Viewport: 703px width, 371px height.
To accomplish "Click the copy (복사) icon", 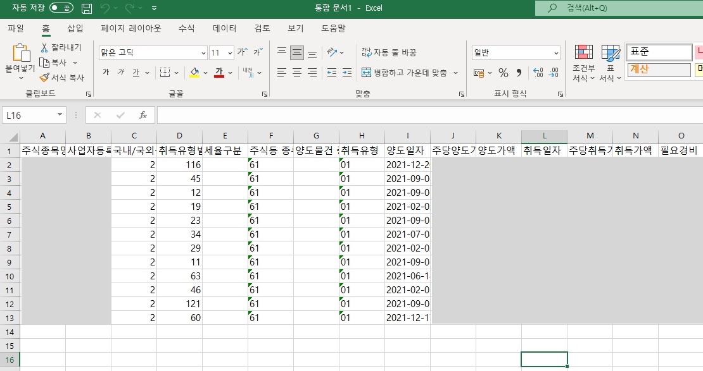I will tap(57, 62).
